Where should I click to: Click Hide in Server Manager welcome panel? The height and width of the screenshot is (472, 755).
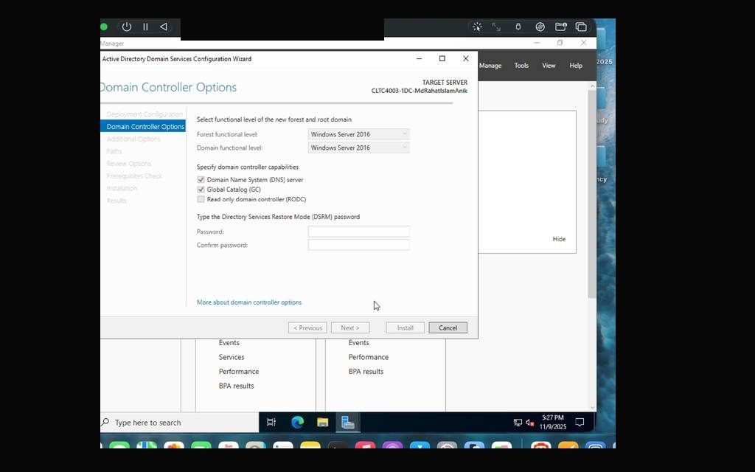pyautogui.click(x=559, y=239)
